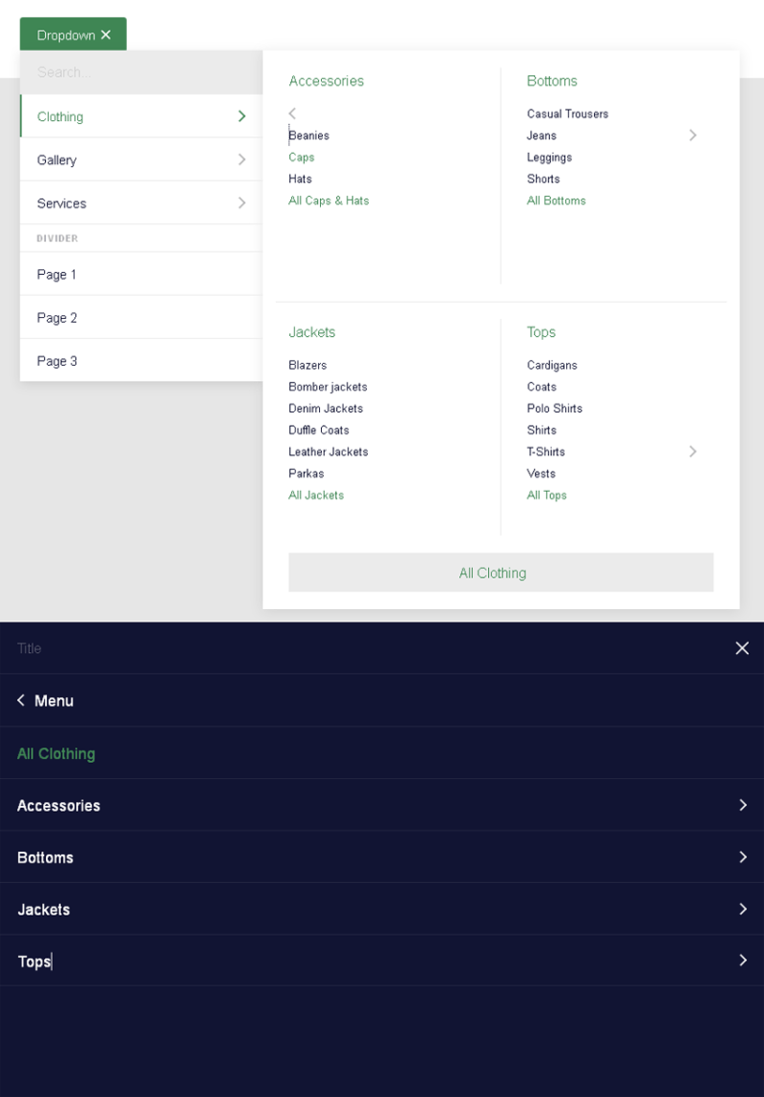
Task: Open the All Caps & Hats link
Action: click(x=329, y=200)
